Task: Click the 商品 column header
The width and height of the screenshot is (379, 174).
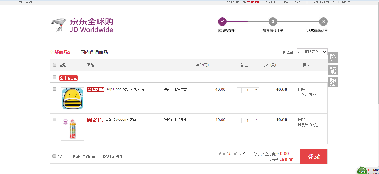Action: click(91, 65)
